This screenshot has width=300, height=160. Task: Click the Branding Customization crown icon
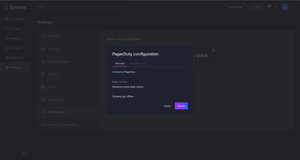pos(43,125)
